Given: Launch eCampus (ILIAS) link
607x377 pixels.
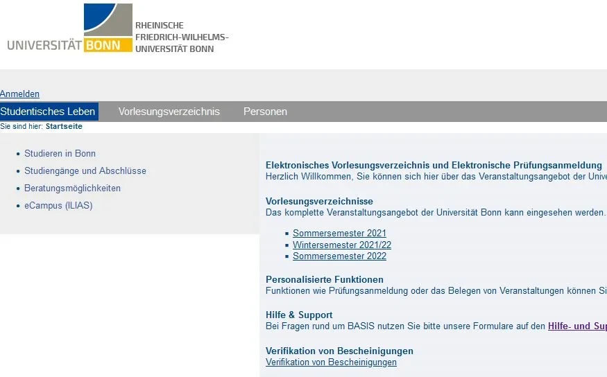Looking at the screenshot, I should [58, 206].
